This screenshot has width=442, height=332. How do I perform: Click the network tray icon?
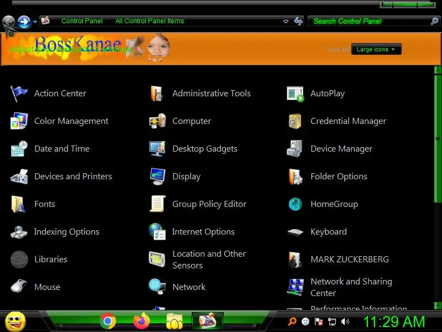tap(332, 321)
